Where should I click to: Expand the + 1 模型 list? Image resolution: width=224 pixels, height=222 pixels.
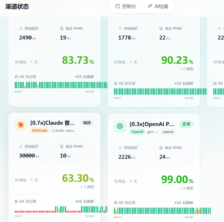pos(87,187)
